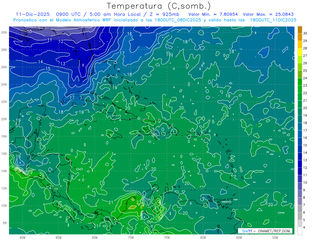Click the contour label "15" on the map
The image size is (312, 241).
(48, 69)
